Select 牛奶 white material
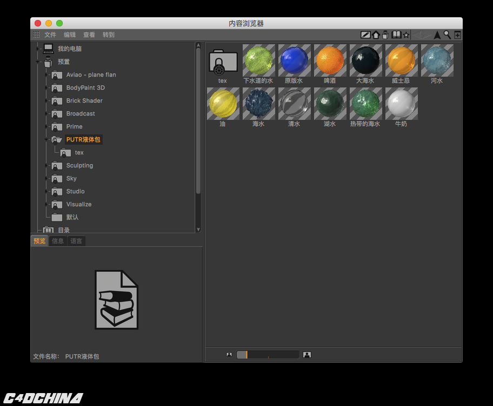 point(402,104)
